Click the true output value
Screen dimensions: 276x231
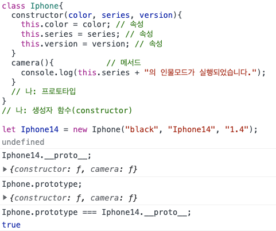point(11,225)
